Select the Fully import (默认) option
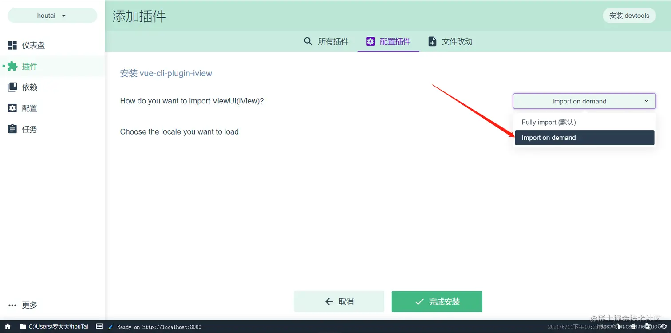This screenshot has width=671, height=333. [x=549, y=122]
